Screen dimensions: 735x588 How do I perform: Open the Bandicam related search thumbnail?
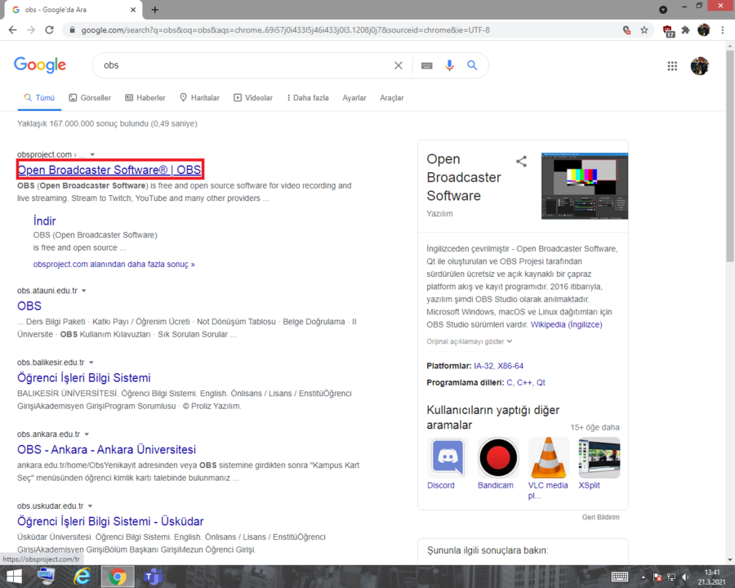click(x=498, y=457)
